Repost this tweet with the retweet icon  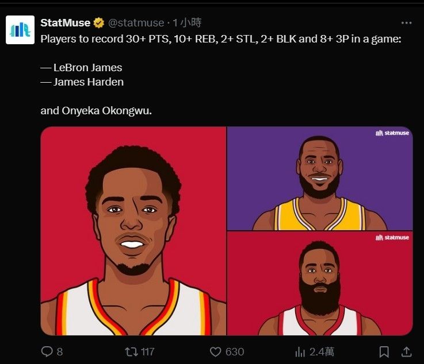click(131, 351)
